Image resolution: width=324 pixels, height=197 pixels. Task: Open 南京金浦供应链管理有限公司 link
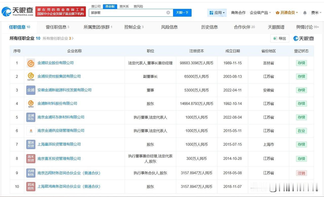[61, 130]
